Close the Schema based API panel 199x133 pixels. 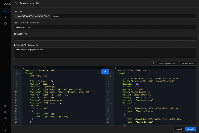(x=16, y=3)
